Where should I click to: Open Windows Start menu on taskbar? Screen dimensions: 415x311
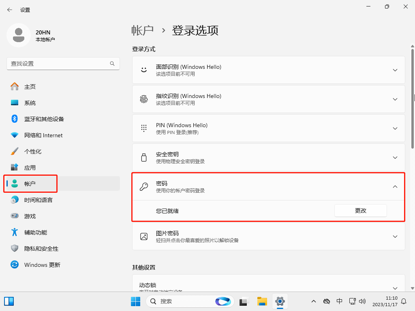(135, 301)
